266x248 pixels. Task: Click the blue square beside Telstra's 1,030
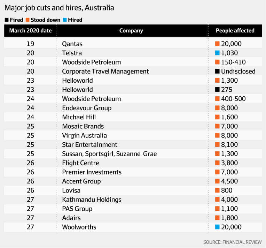(217, 53)
